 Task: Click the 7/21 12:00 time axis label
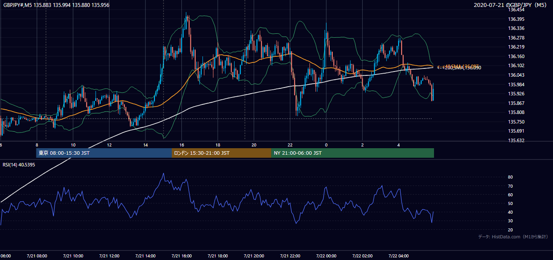(x=109, y=256)
